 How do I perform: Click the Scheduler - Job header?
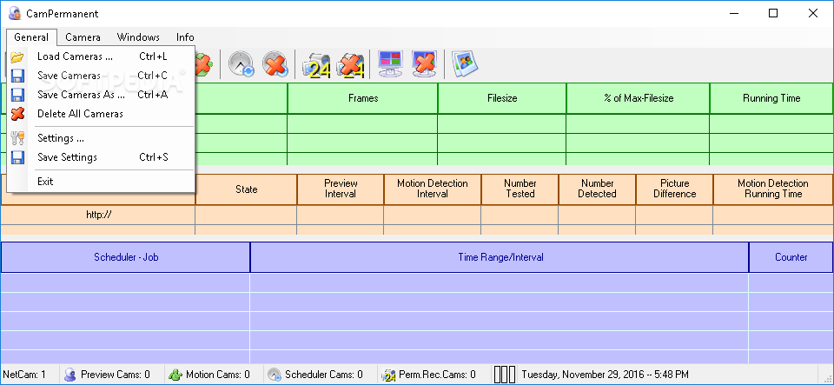coord(126,257)
